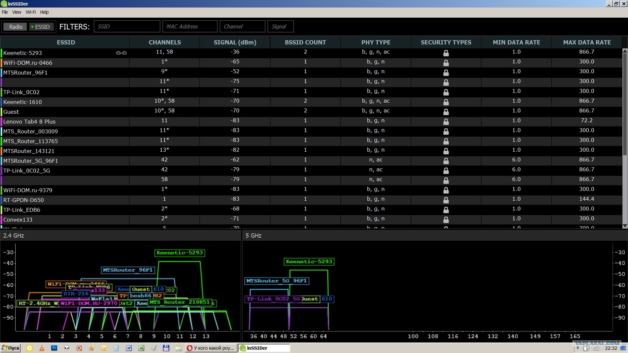The image size is (628, 353).
Task: Click the lock icon in the Guest row
Action: (x=446, y=112)
